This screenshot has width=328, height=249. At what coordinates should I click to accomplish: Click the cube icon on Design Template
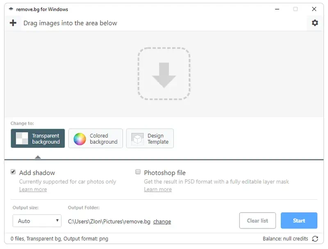point(137,139)
